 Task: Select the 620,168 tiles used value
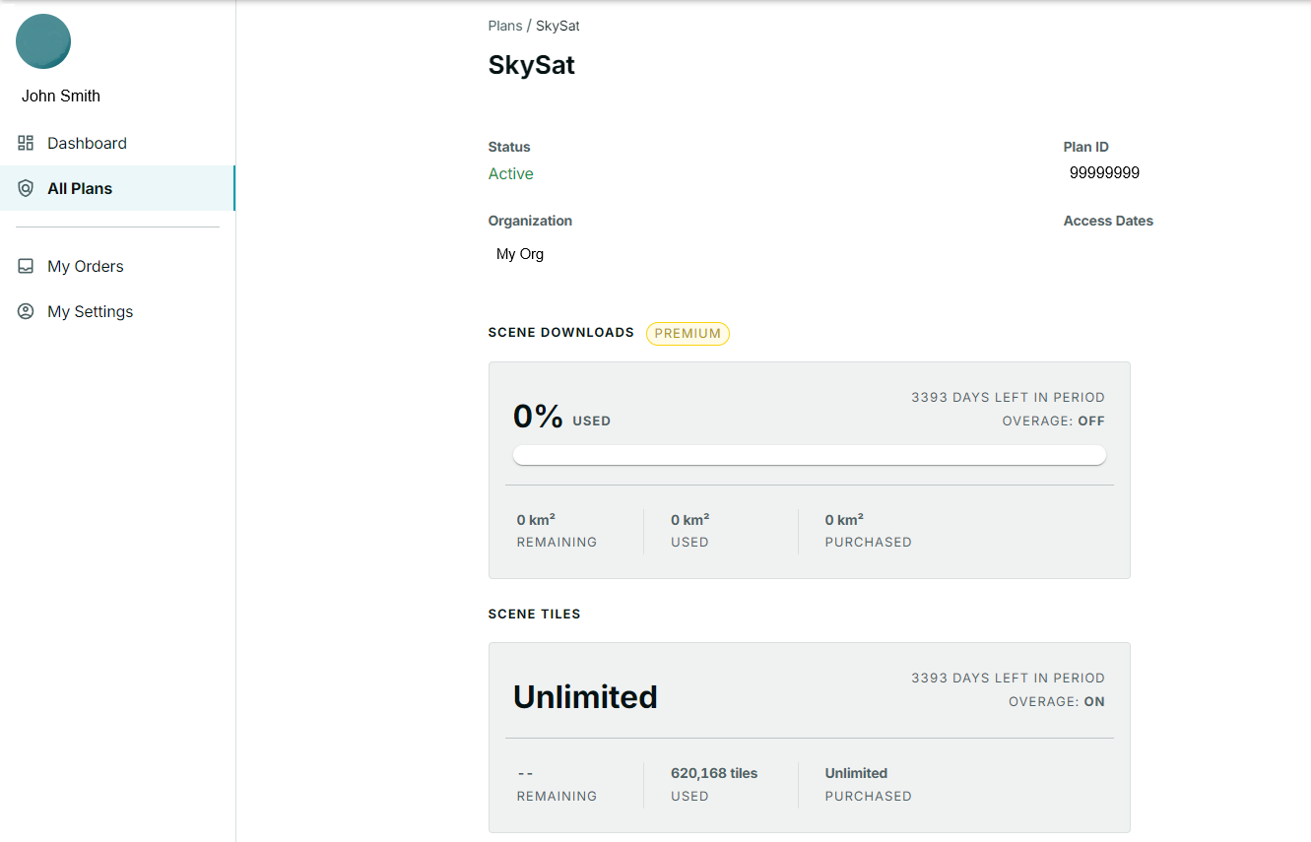click(x=714, y=773)
